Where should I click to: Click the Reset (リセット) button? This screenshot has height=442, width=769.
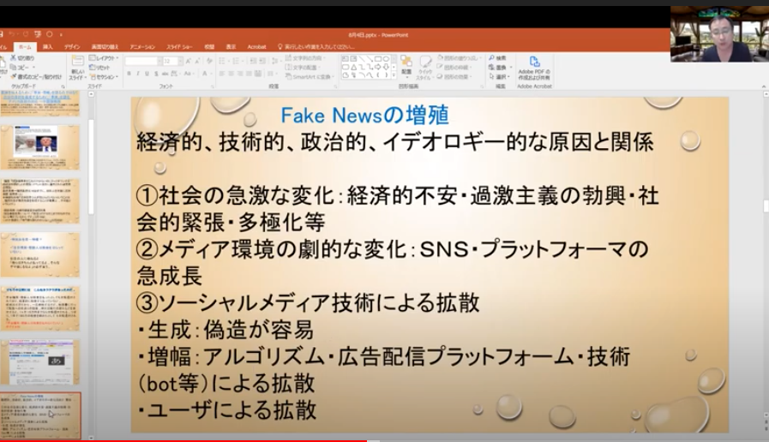[103, 67]
